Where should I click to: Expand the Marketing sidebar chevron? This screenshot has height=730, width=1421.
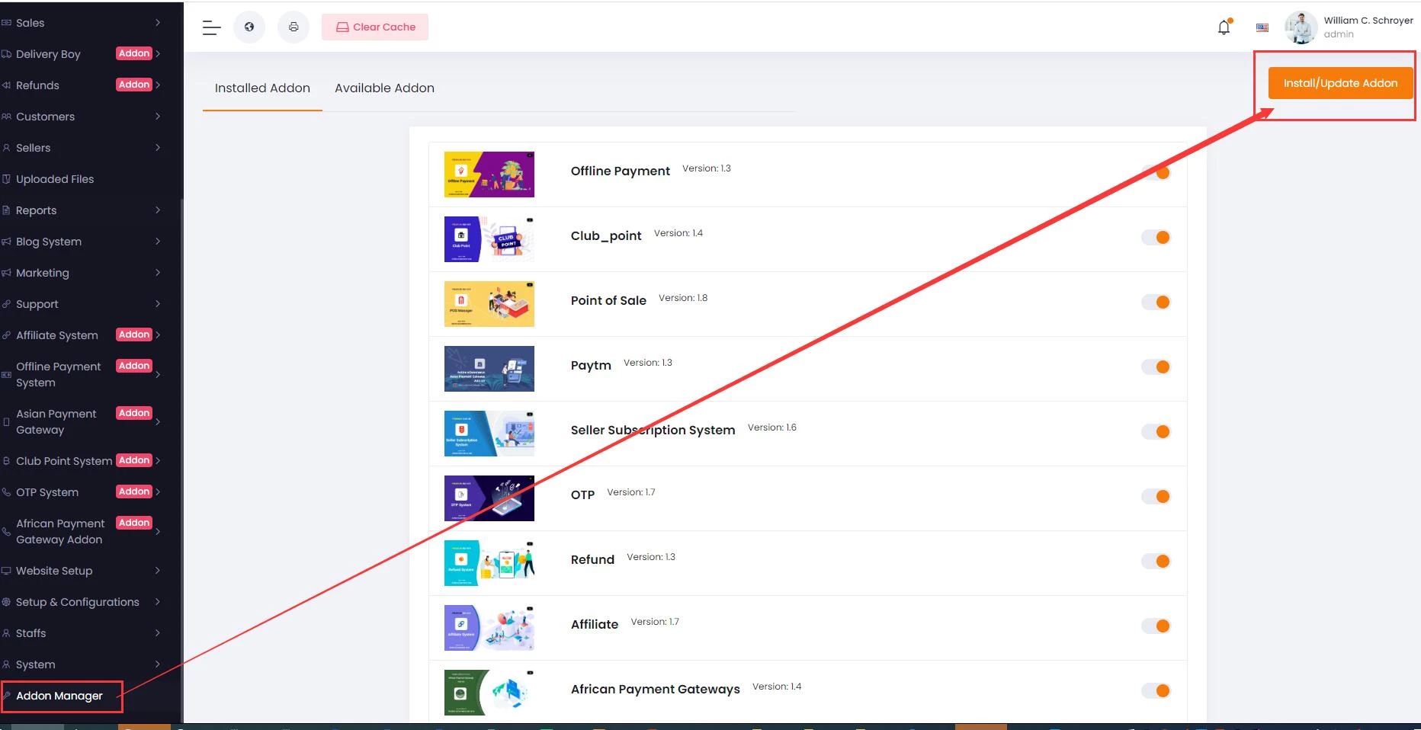158,273
